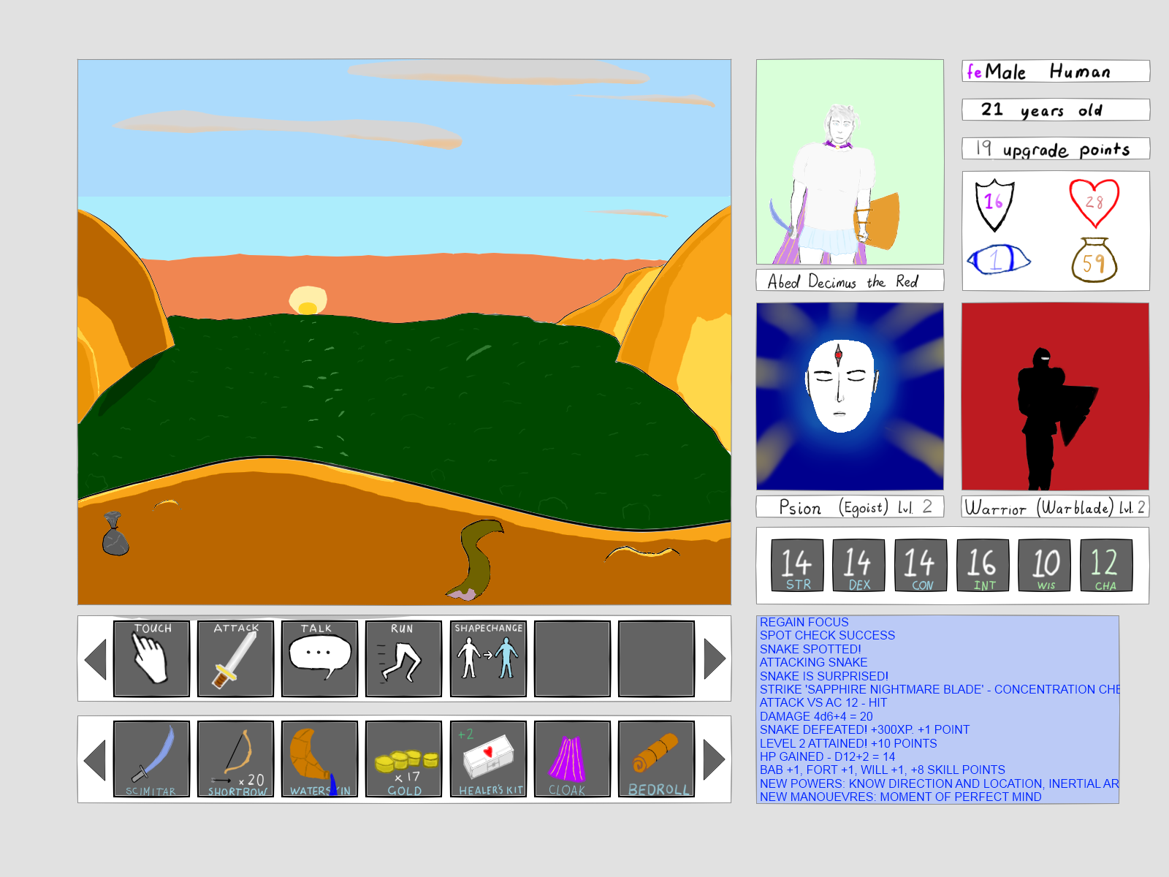Use the Healer's Kit item
Viewport: 1169px width, 877px height.
488,759
